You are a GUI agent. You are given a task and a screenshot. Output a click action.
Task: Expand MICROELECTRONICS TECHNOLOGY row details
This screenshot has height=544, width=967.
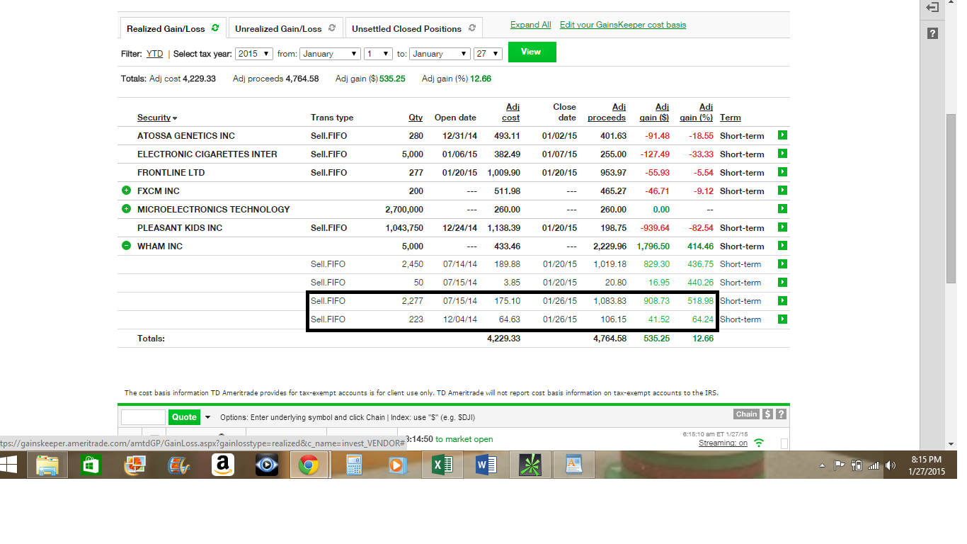pyautogui.click(x=126, y=209)
